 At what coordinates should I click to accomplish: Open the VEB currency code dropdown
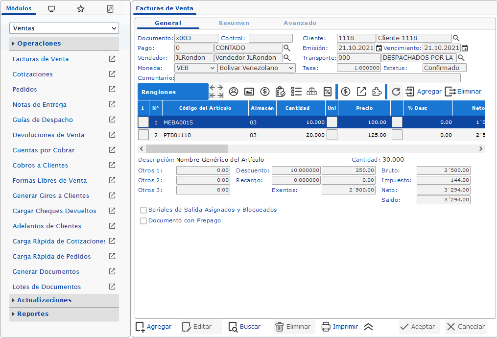tap(196, 68)
